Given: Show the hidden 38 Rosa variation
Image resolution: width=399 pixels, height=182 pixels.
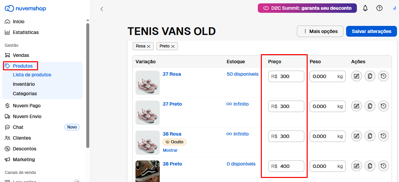Looking at the screenshot, I should pos(170,150).
